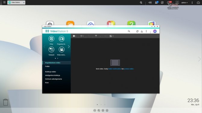Open external devices sync icon
This screenshot has height=113, width=202.
point(162,3)
